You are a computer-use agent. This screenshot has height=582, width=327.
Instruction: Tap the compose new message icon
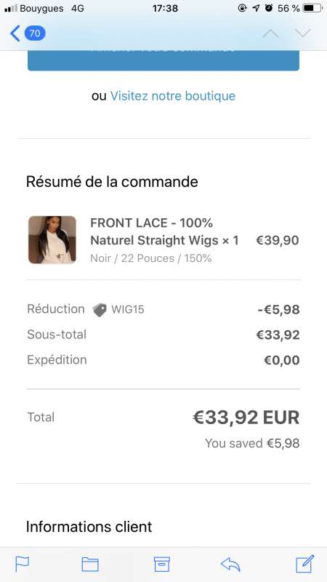click(x=304, y=564)
